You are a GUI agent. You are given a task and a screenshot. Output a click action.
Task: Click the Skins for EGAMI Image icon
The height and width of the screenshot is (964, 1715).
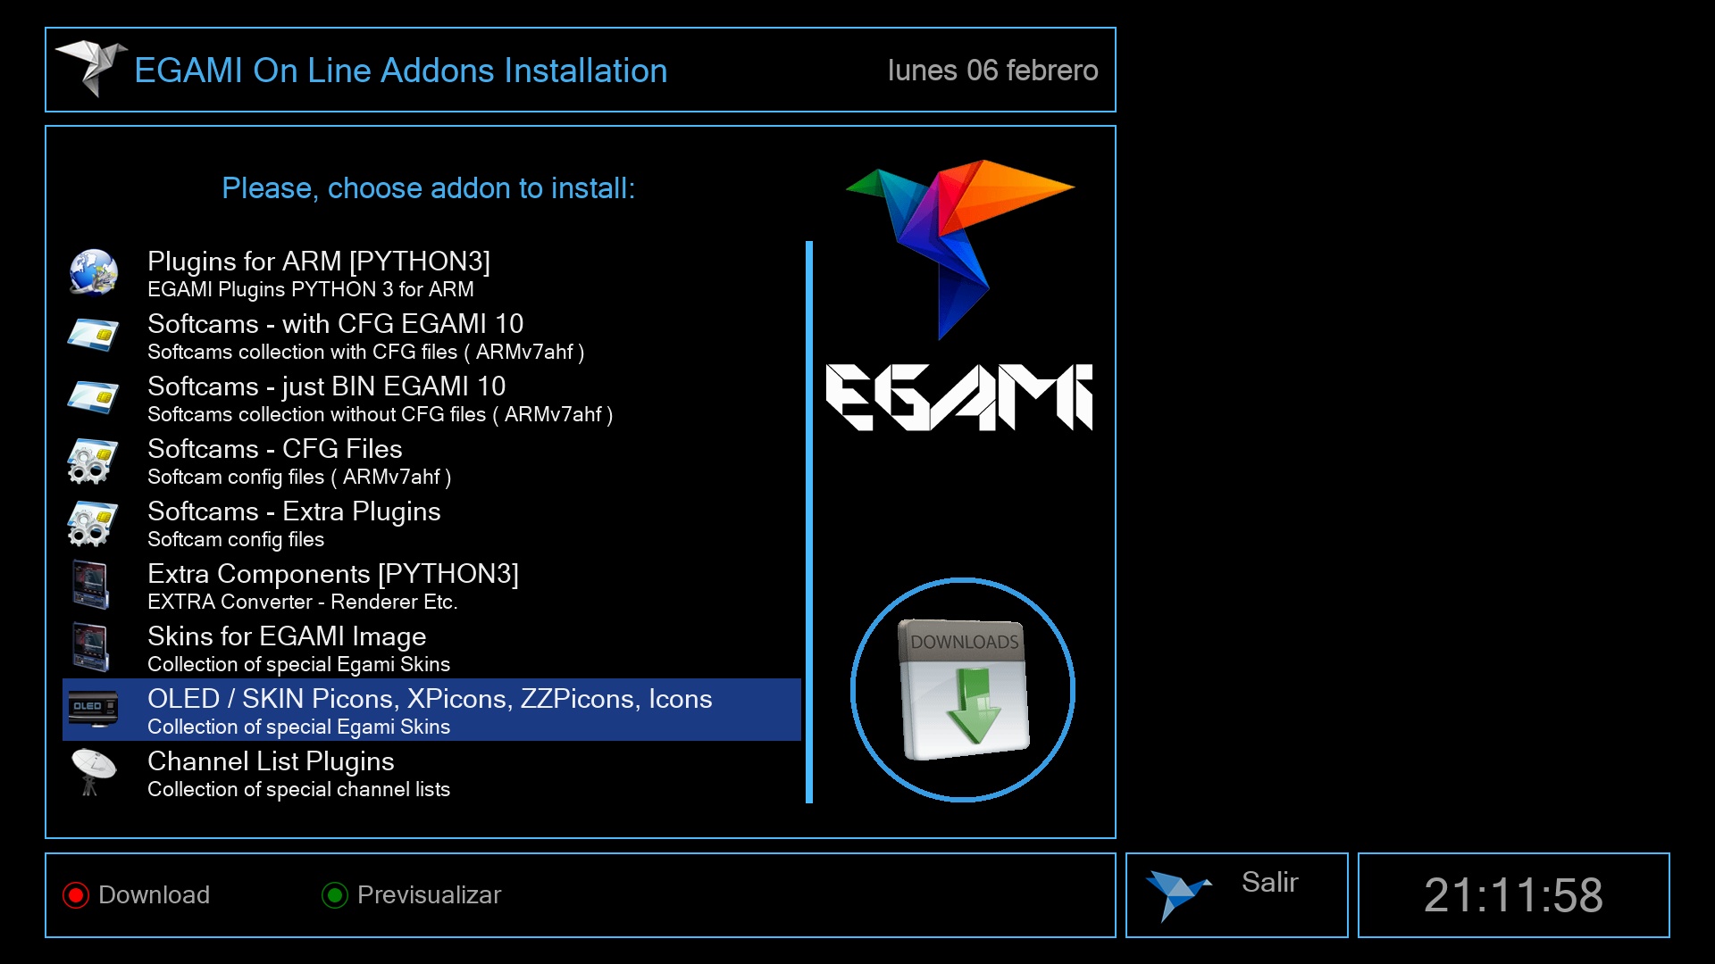[91, 647]
